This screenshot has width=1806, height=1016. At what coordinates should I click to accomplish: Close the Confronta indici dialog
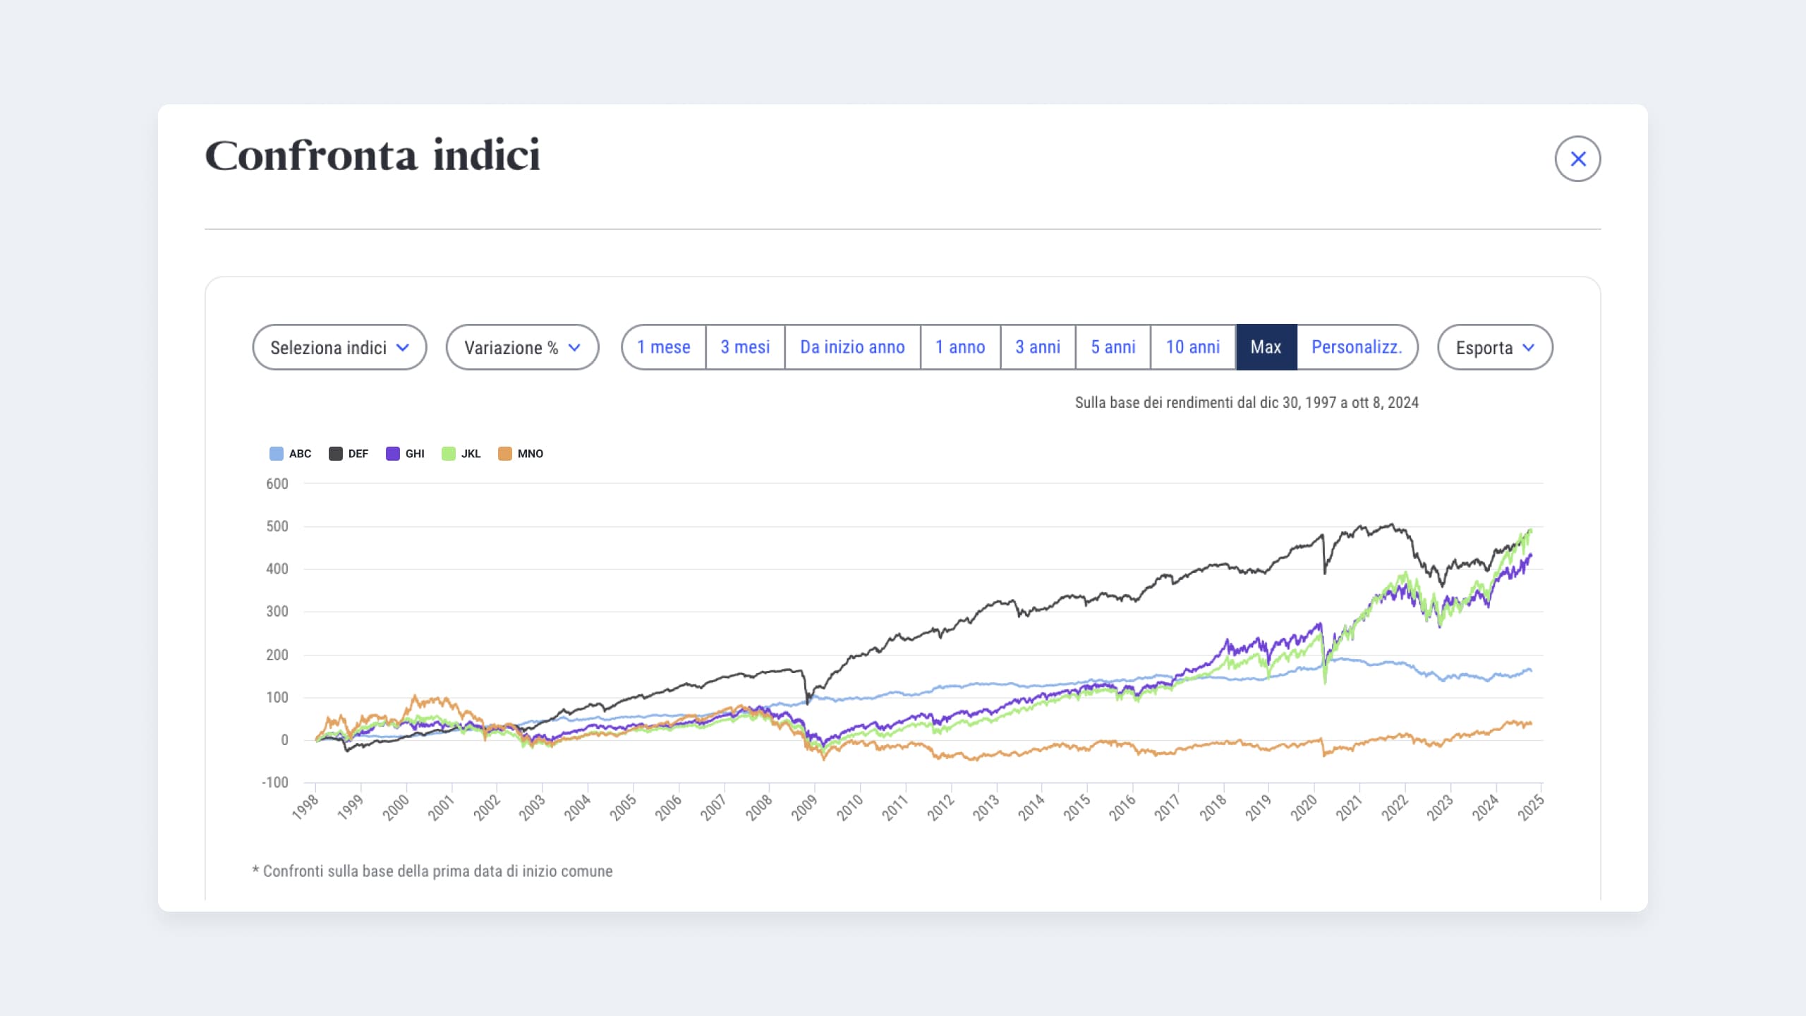1577,159
